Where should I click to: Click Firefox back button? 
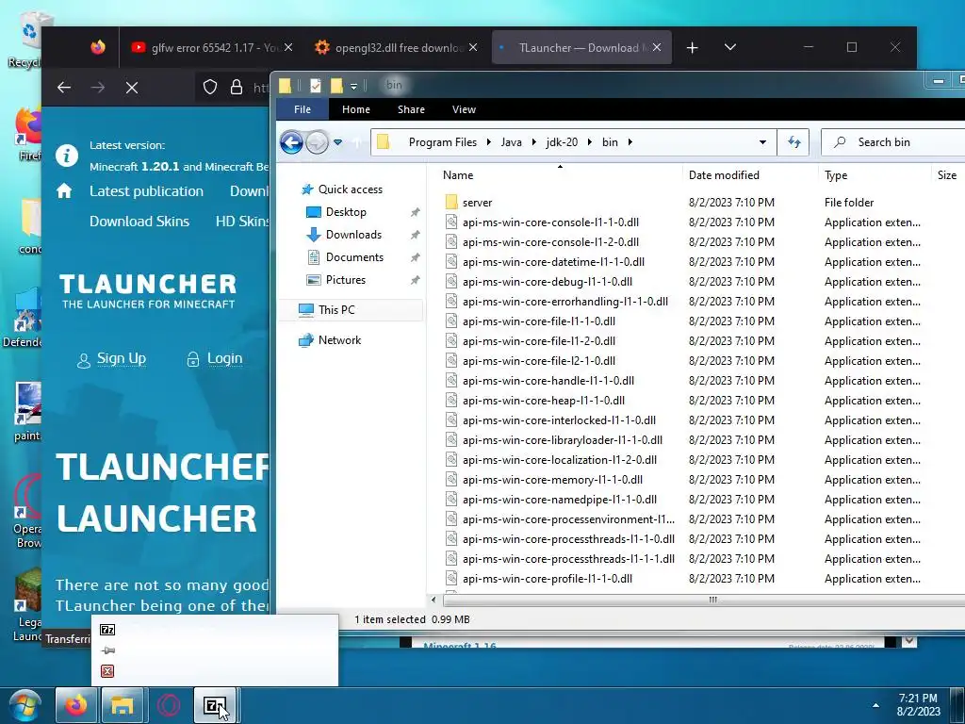[x=64, y=88]
